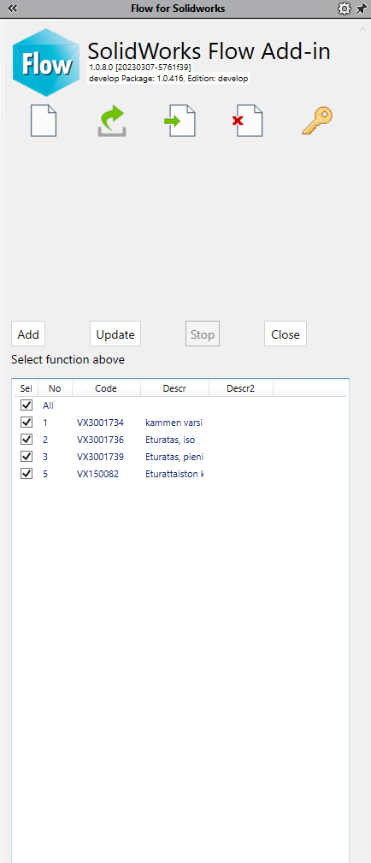This screenshot has height=863, width=371.
Task: Uncheck the row for VX3001734
Action: [26, 423]
